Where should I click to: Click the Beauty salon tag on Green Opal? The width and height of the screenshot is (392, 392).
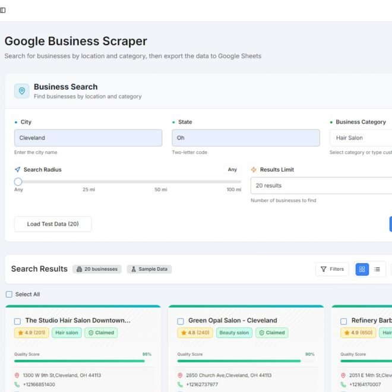[234, 333]
